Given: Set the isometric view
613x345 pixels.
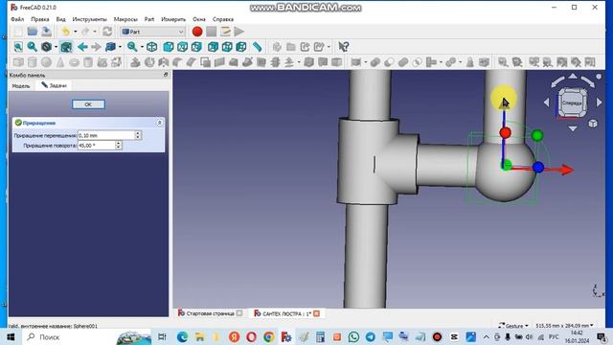Looking at the screenshot, I should [152, 47].
